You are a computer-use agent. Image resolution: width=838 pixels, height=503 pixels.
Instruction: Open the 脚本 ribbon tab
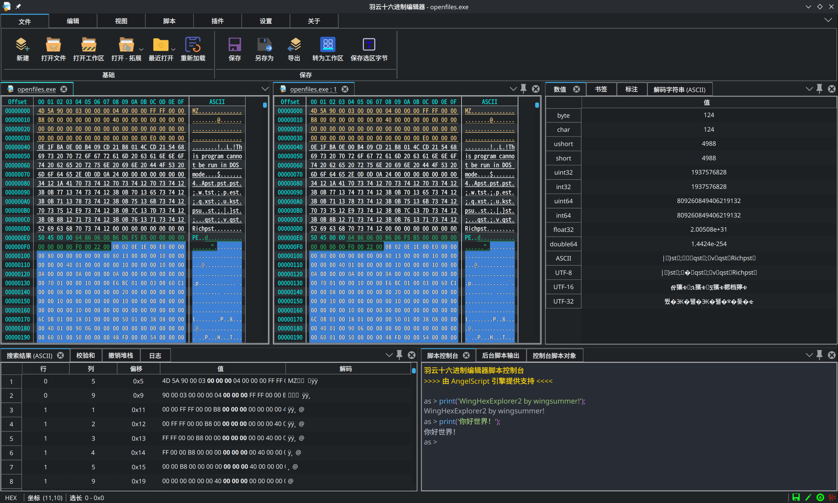(169, 21)
